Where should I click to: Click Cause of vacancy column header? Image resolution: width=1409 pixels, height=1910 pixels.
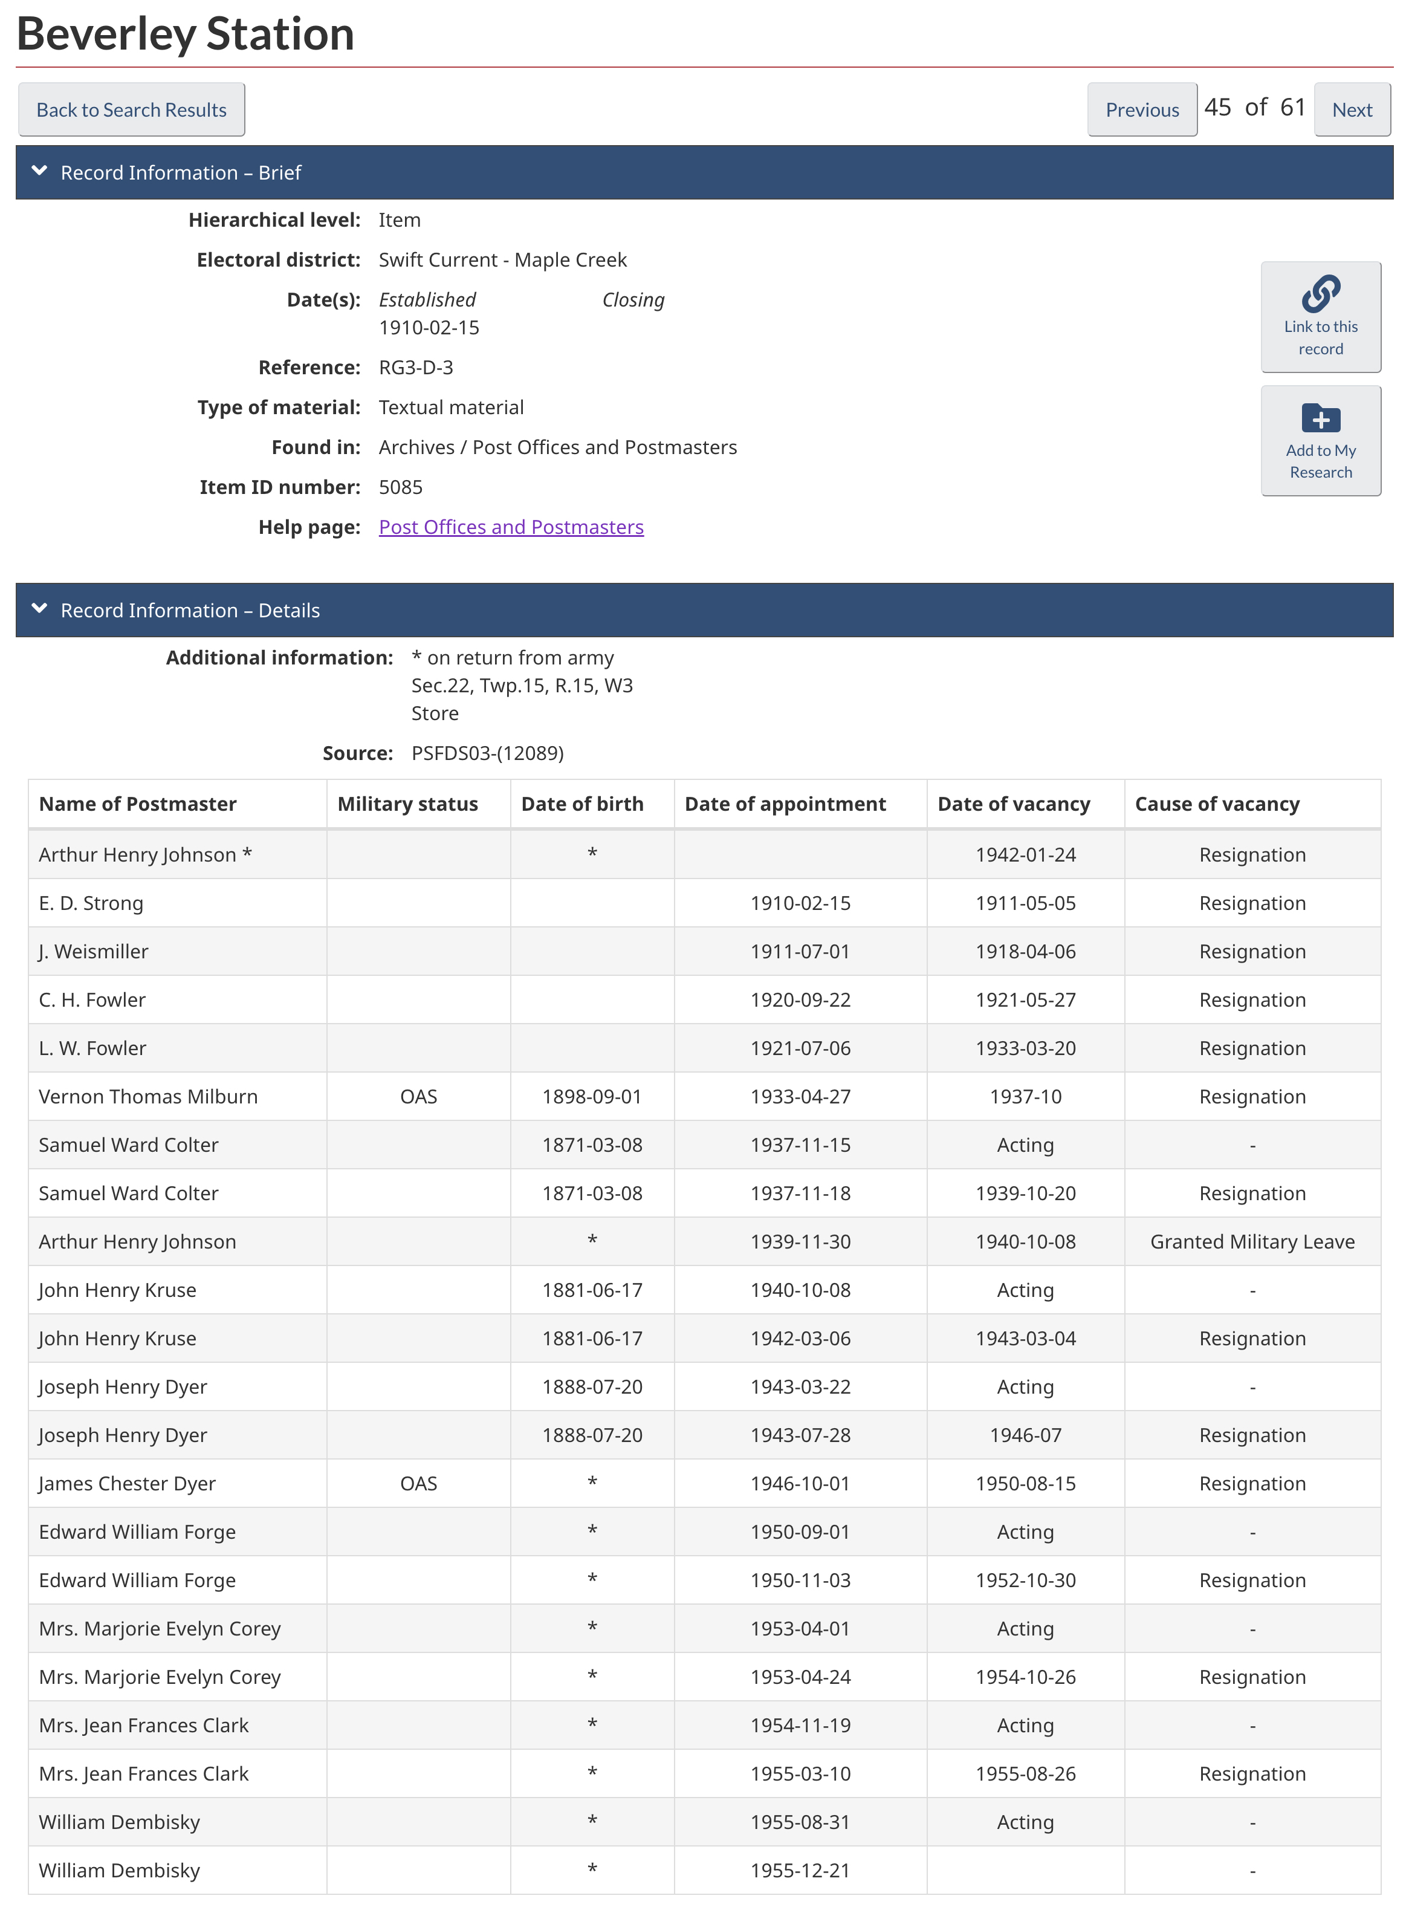pyautogui.click(x=1216, y=804)
